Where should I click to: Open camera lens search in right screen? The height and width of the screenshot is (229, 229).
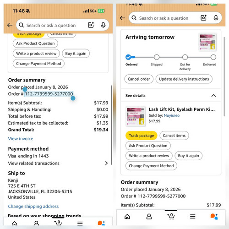[203, 18]
